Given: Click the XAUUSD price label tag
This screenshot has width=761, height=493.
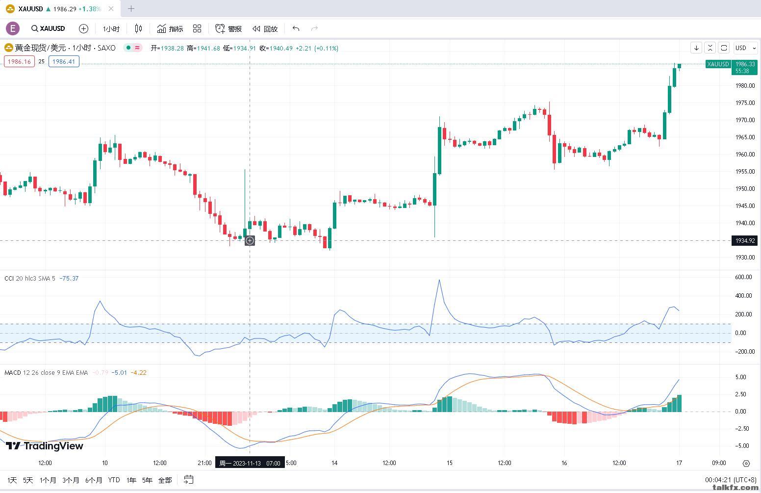Looking at the screenshot, I should (718, 64).
